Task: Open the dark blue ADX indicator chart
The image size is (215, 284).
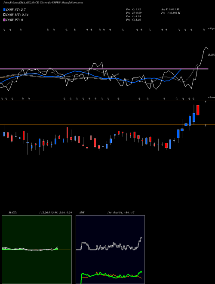Action: click(110, 250)
